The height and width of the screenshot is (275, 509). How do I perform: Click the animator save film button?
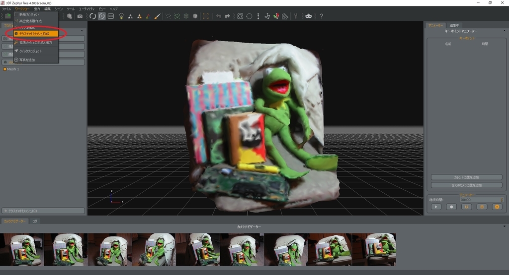pyautogui.click(x=482, y=207)
